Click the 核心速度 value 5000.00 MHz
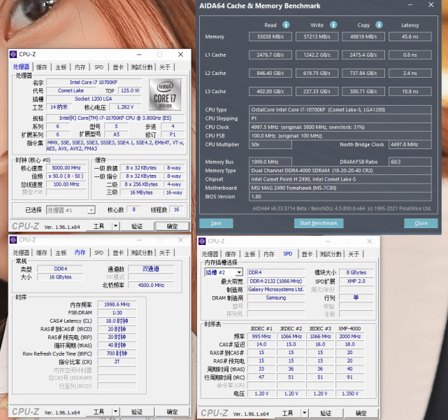448x420 pixels. point(66,168)
